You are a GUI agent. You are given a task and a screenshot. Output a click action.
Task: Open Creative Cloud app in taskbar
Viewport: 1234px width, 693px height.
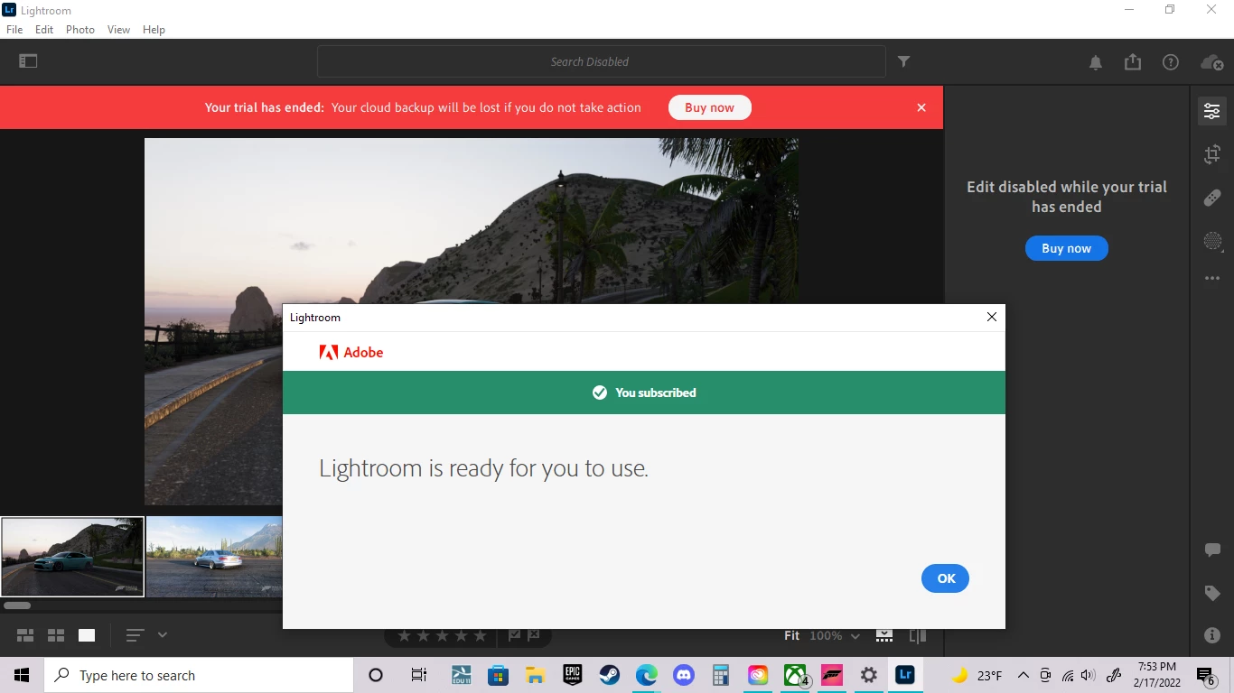[x=758, y=675]
